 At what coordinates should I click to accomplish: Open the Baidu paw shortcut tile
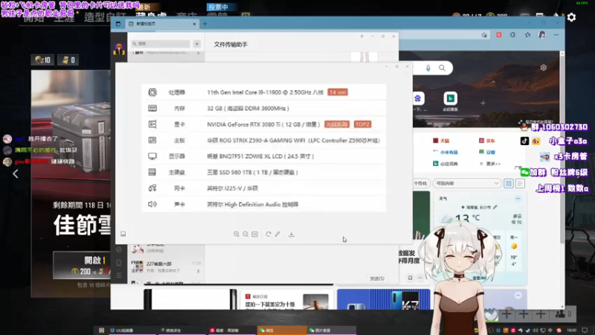418,98
